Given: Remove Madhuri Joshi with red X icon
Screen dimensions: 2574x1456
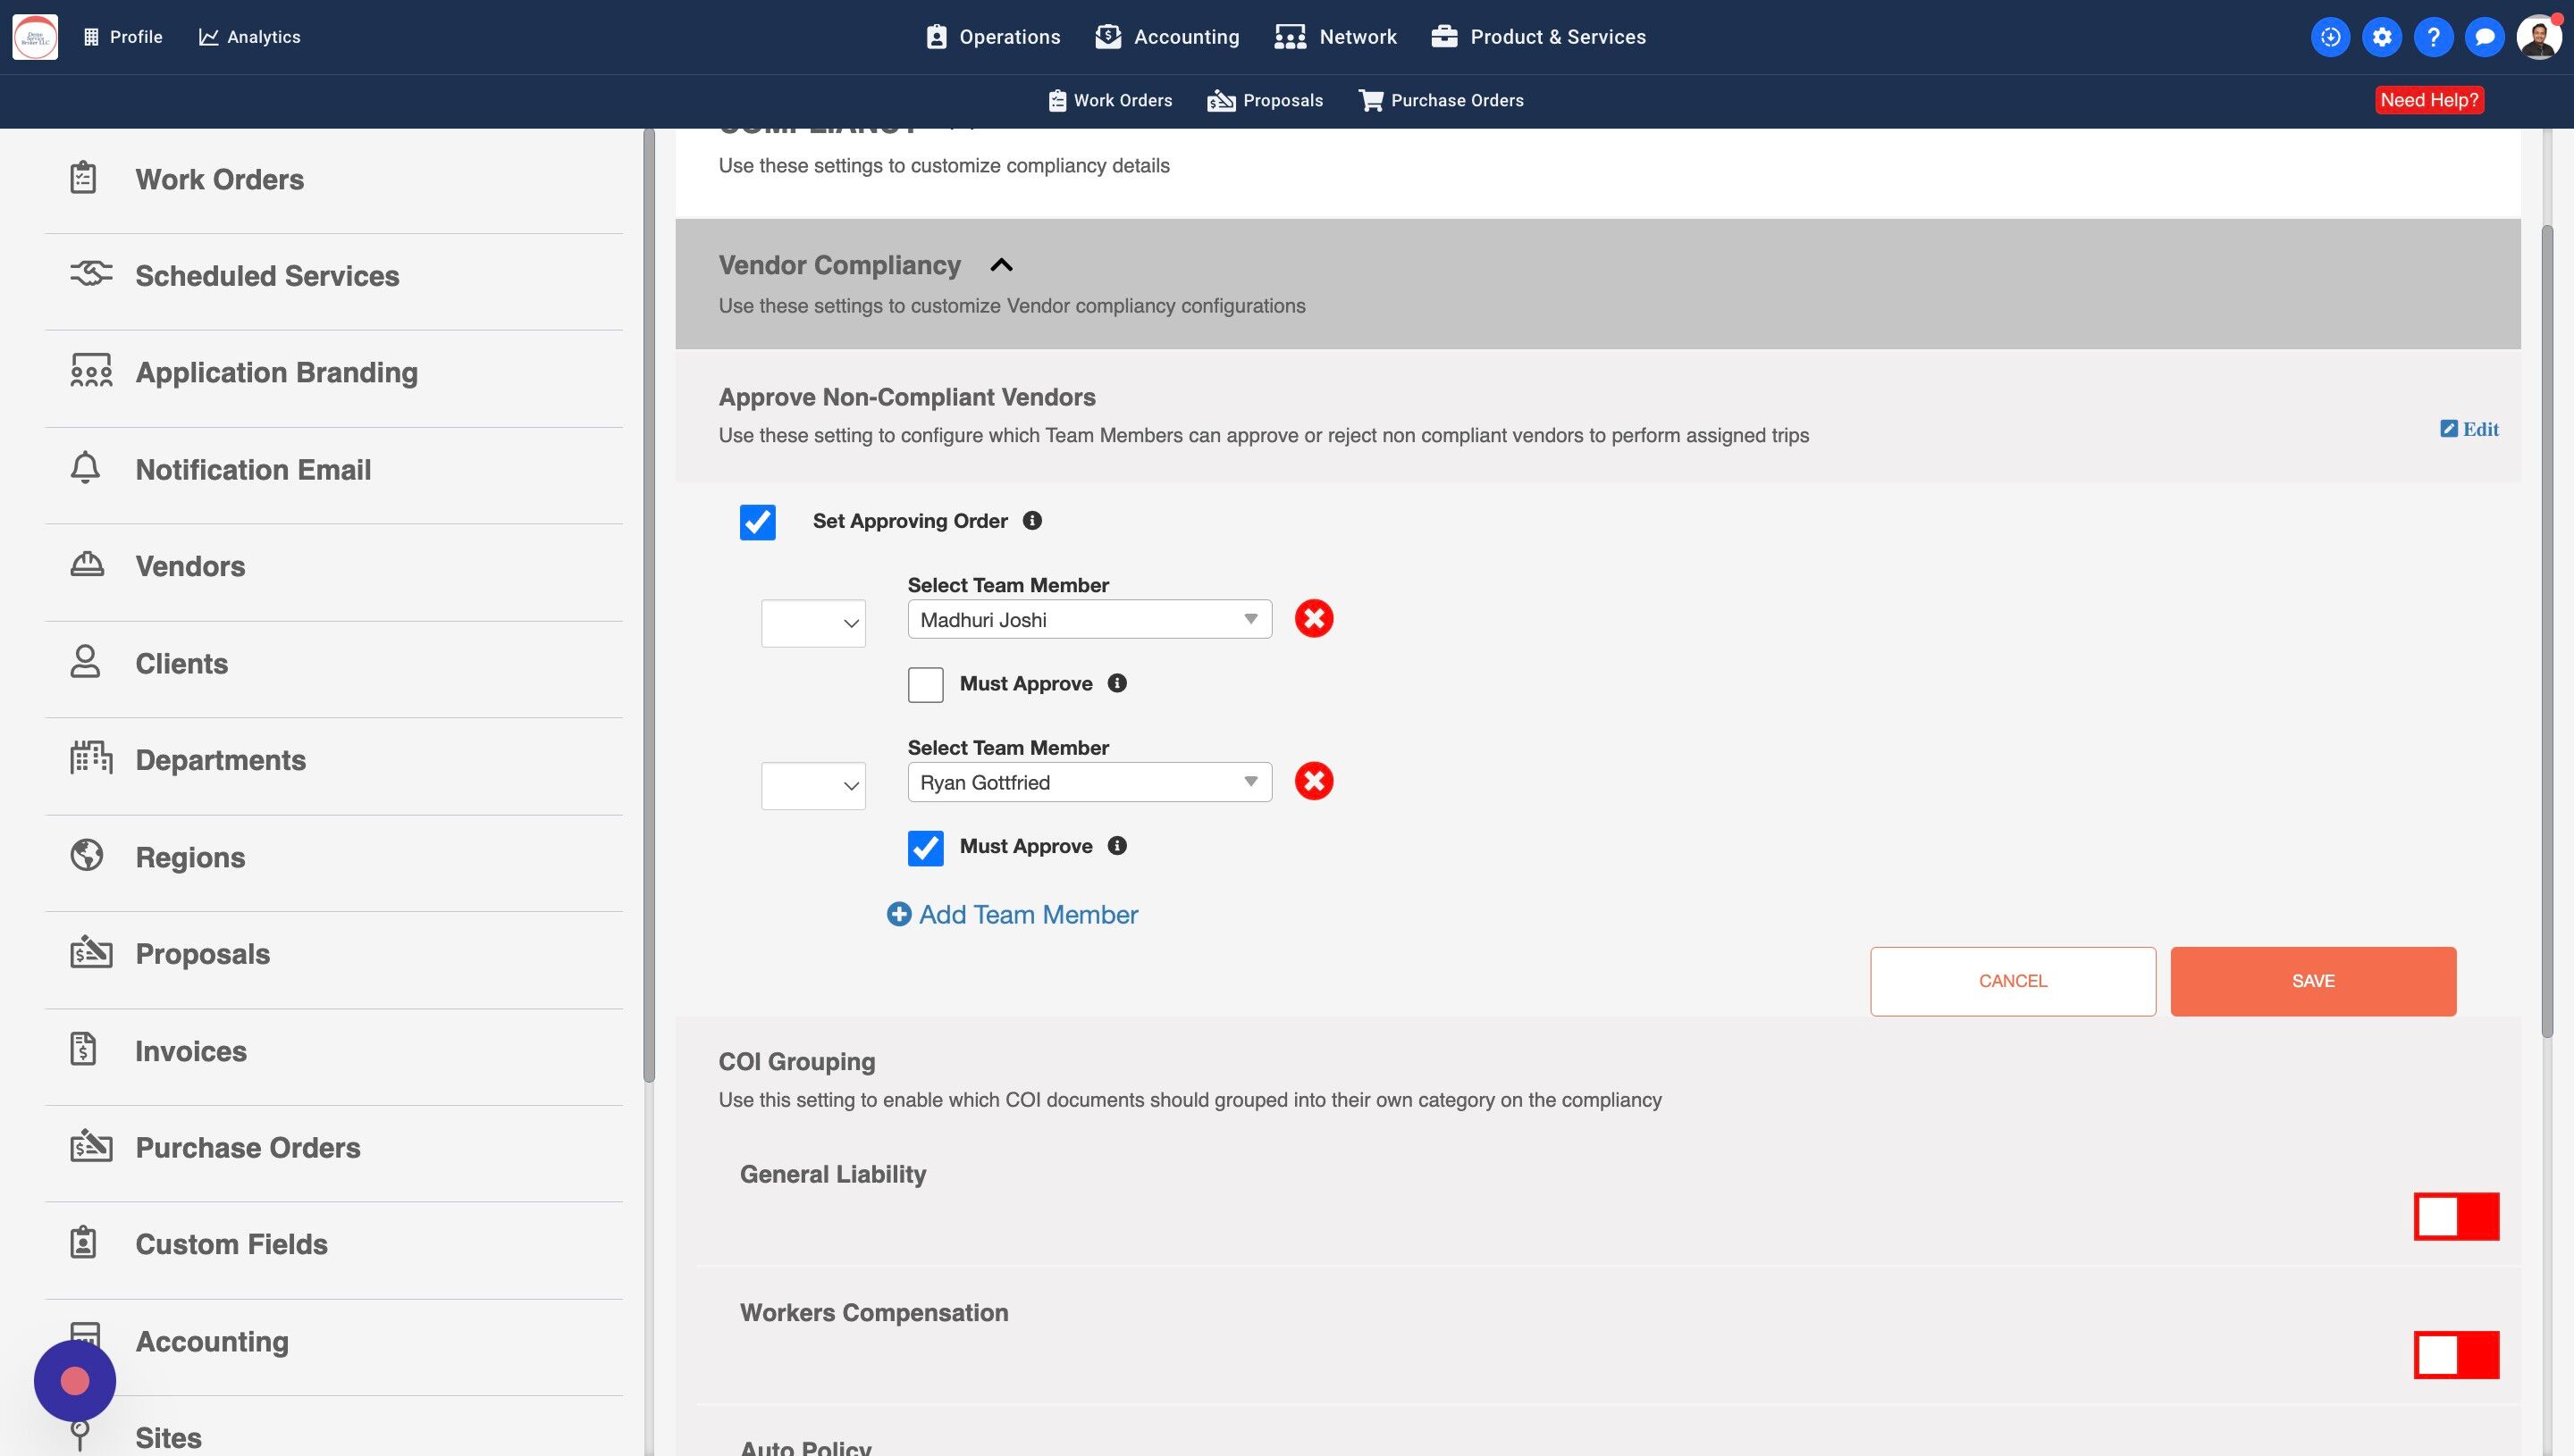Looking at the screenshot, I should 1314,619.
